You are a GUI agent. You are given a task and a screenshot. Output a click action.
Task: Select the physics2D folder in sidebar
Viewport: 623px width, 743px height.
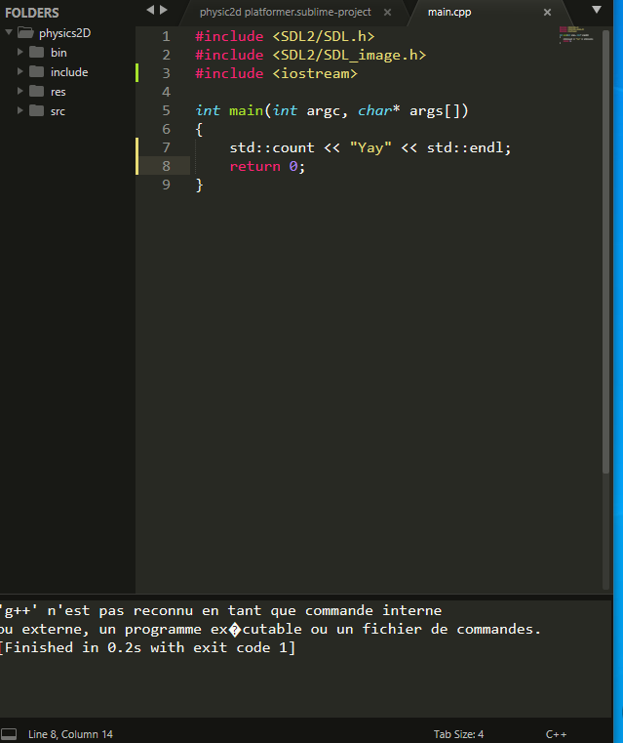pos(64,33)
